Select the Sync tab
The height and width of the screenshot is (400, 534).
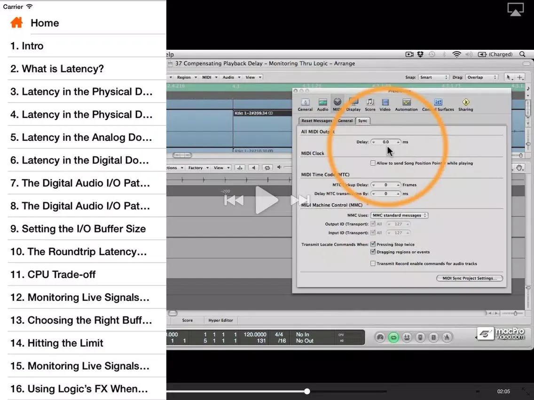pos(363,121)
